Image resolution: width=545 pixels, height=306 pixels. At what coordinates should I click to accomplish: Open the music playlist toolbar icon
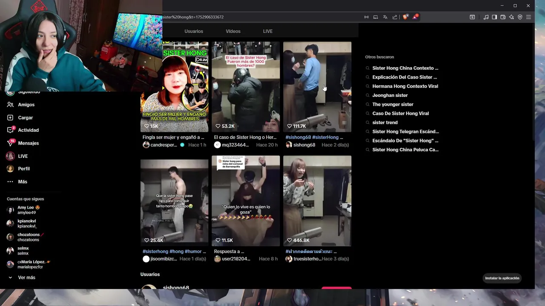(486, 17)
